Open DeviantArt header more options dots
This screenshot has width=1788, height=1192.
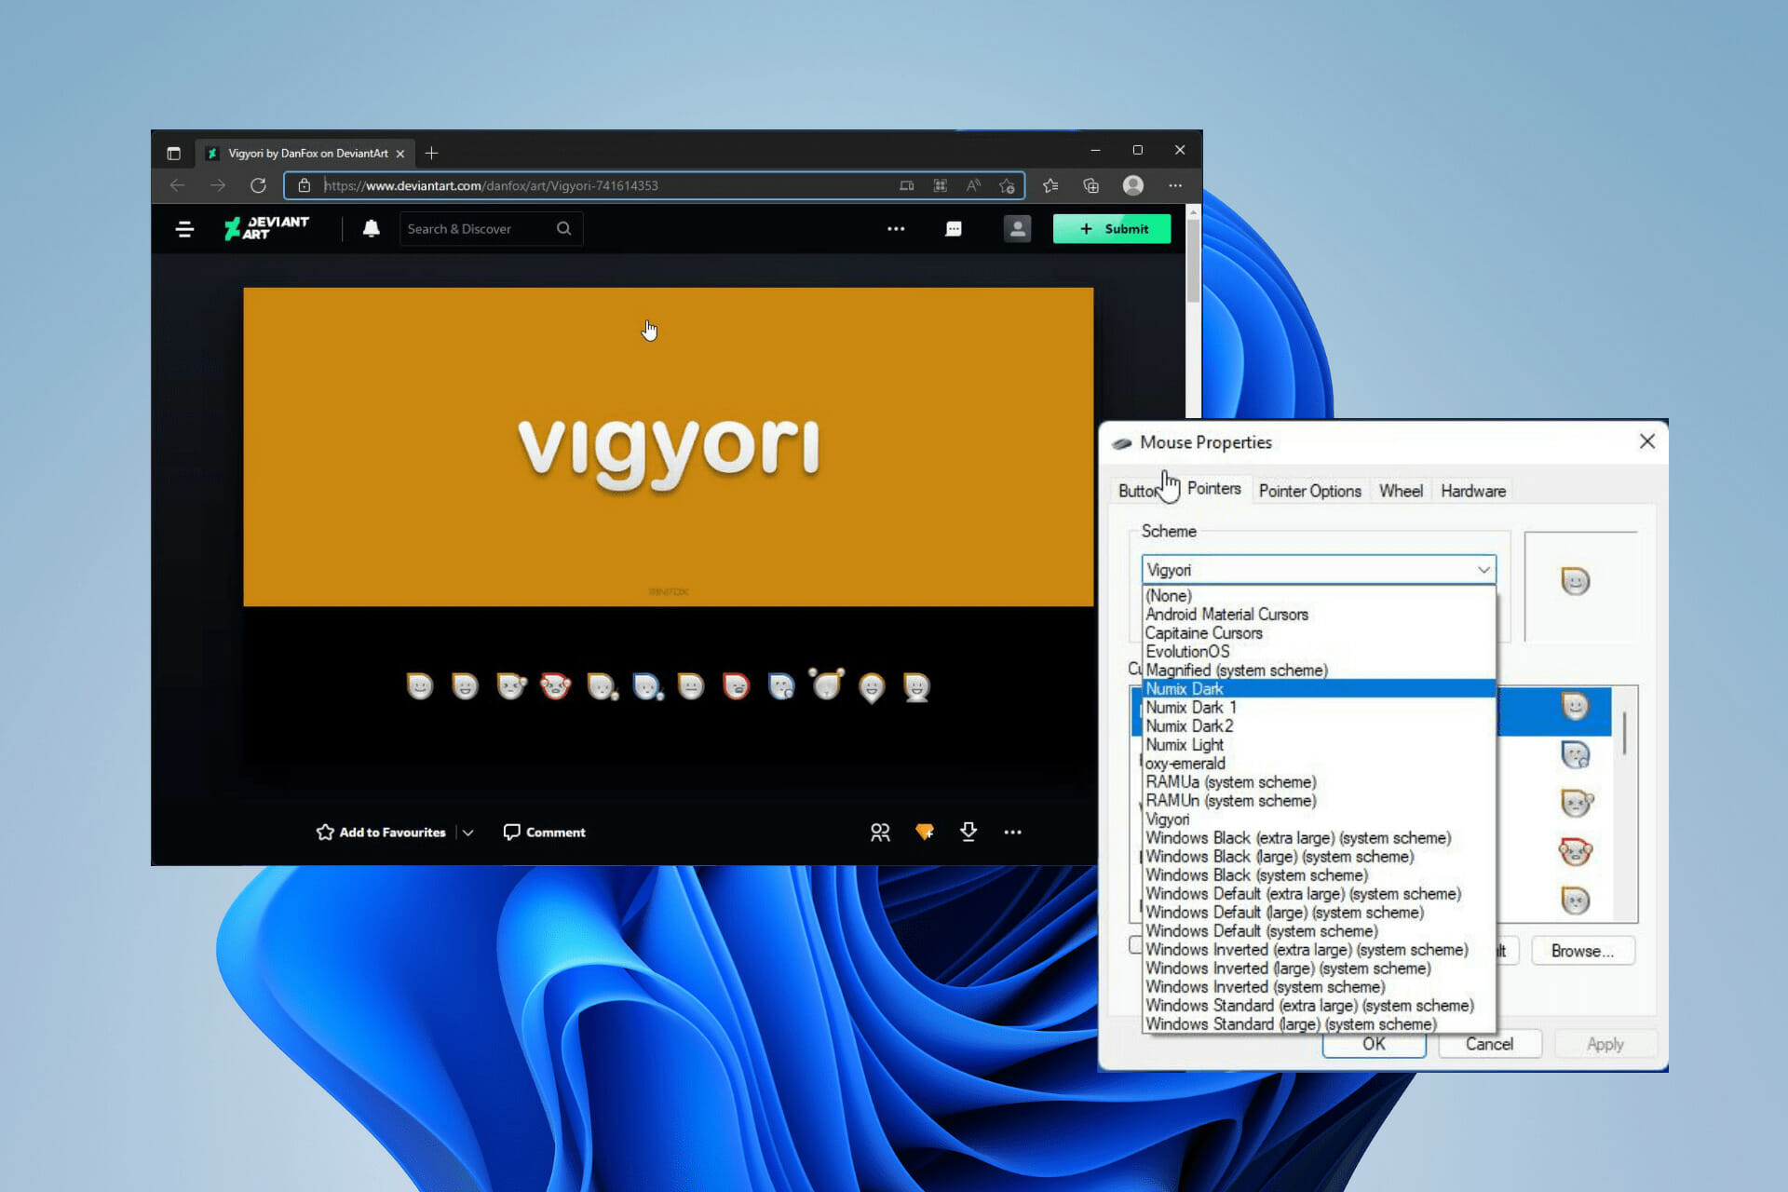896,229
